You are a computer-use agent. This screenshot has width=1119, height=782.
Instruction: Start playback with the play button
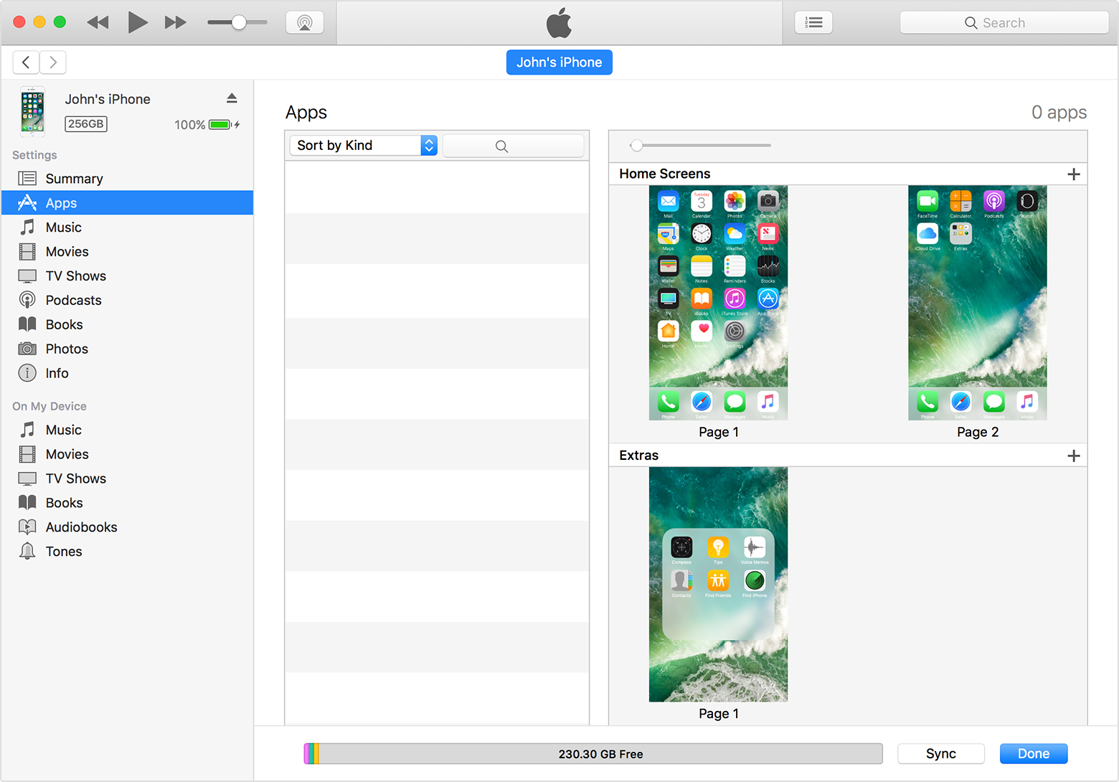click(x=137, y=22)
